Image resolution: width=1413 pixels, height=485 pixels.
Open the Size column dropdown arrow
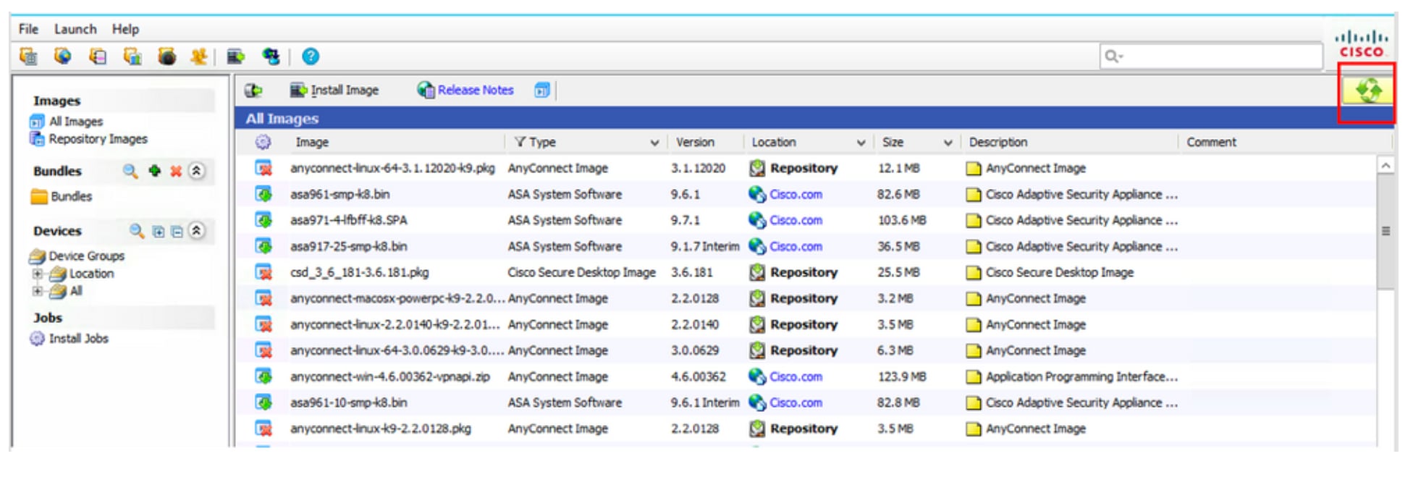click(x=948, y=143)
